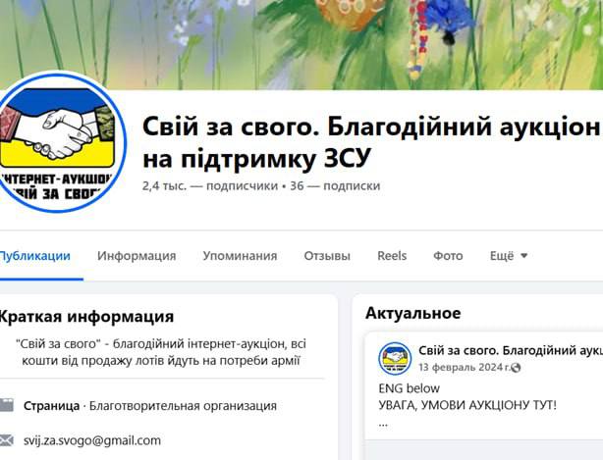603x460 pixels.
Task: Open the page name in the featured post
Action: click(x=511, y=350)
